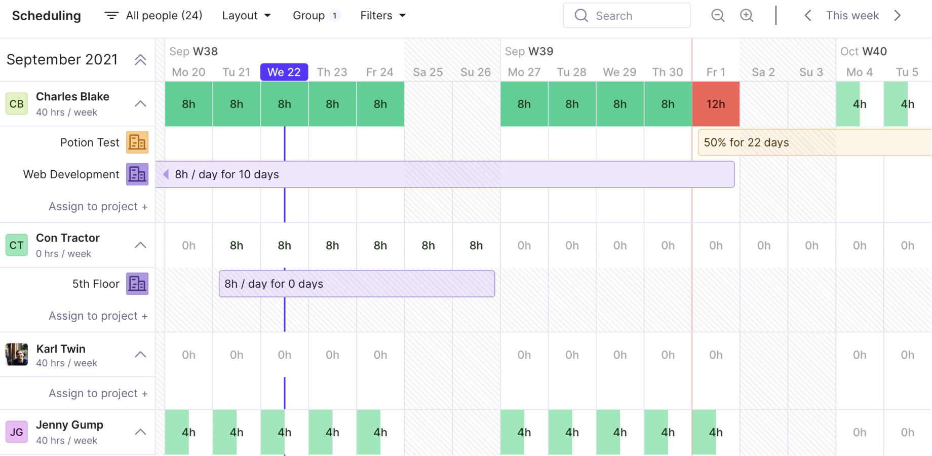Open the Group menu
Image resolution: width=932 pixels, height=456 pixels.
(316, 16)
